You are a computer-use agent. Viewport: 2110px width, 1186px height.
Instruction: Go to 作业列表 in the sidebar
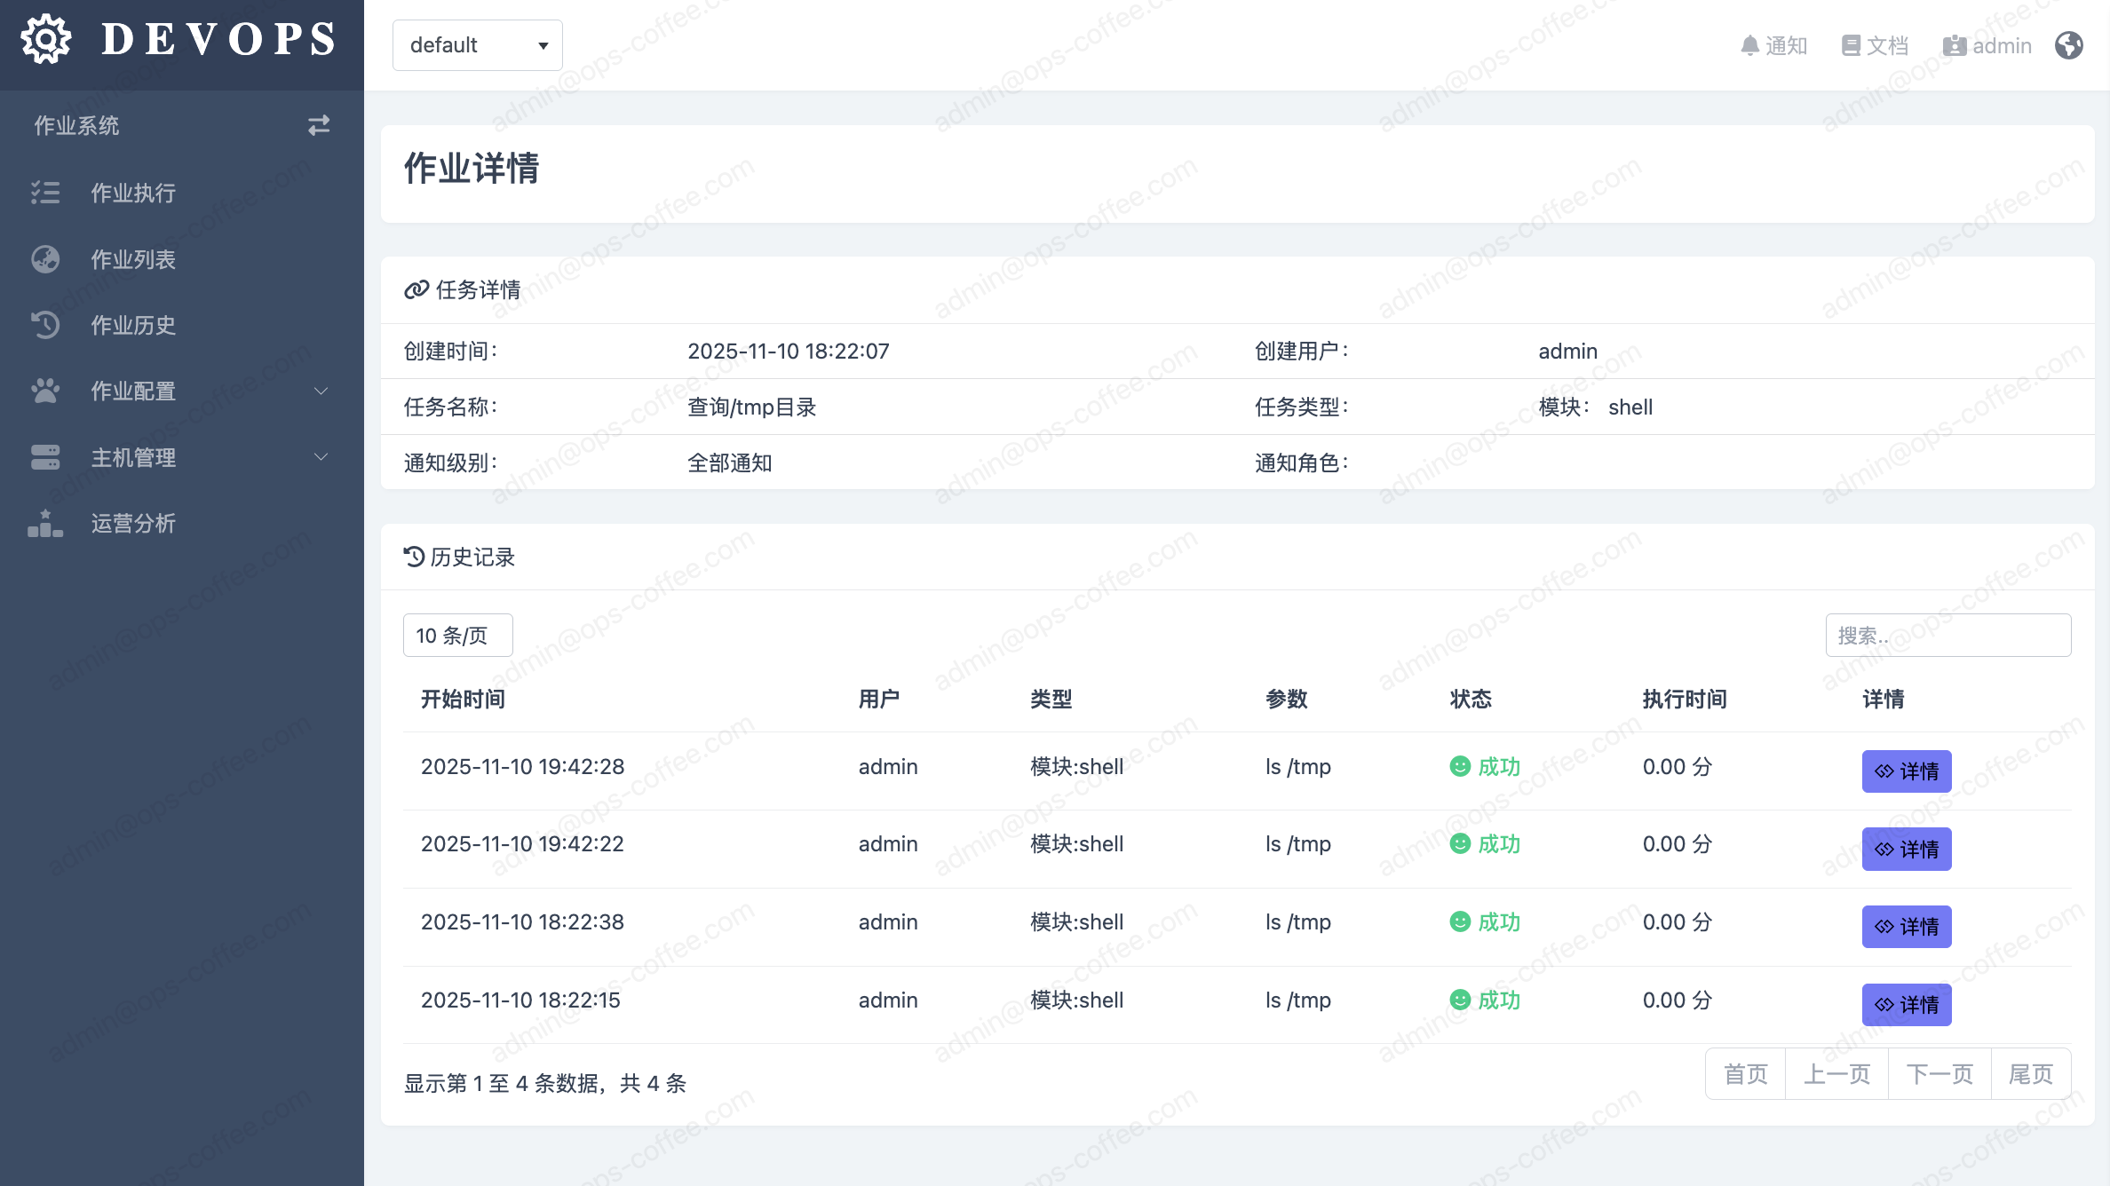click(x=133, y=259)
